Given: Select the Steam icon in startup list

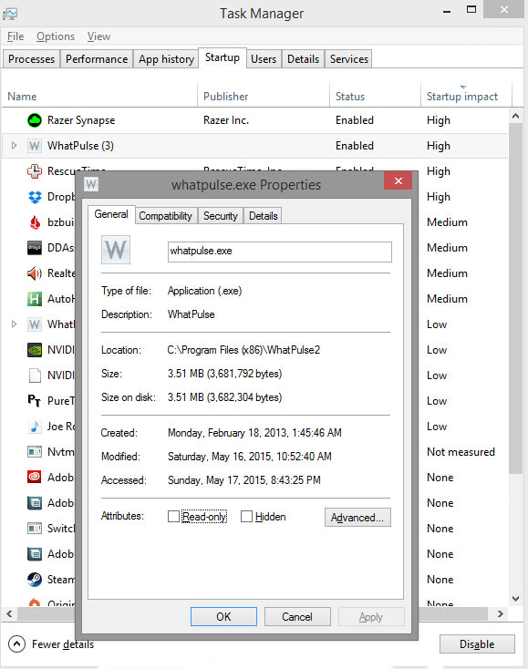Looking at the screenshot, I should pyautogui.click(x=35, y=580).
